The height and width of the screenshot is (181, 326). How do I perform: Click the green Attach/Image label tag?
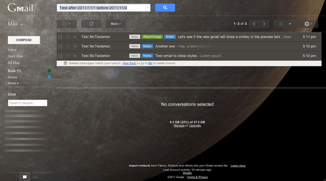pos(152,37)
